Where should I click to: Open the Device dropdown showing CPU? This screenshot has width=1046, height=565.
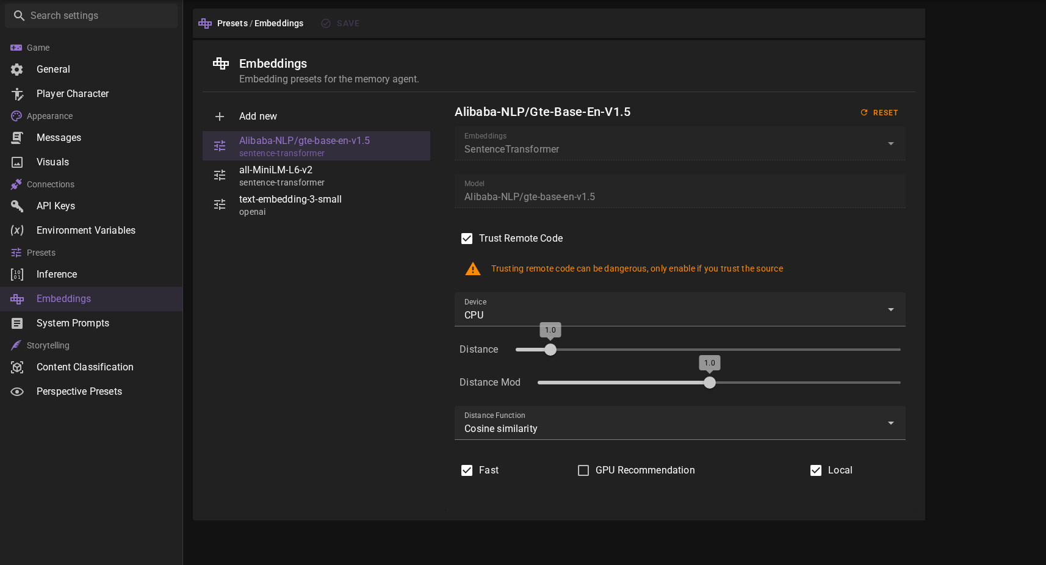(680, 309)
